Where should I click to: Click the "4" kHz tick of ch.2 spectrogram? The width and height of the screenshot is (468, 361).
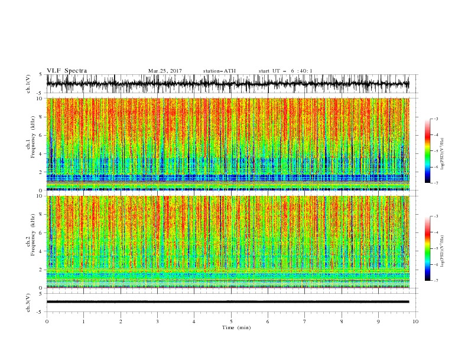(x=41, y=251)
